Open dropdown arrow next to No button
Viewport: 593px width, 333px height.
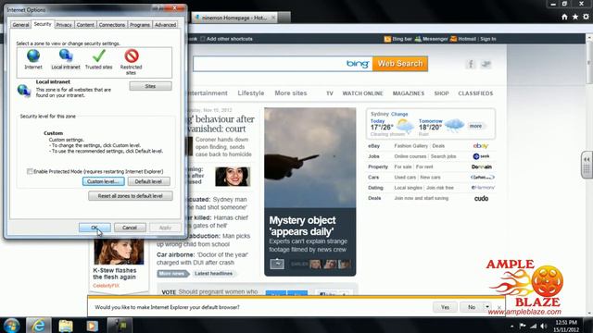(x=487, y=307)
